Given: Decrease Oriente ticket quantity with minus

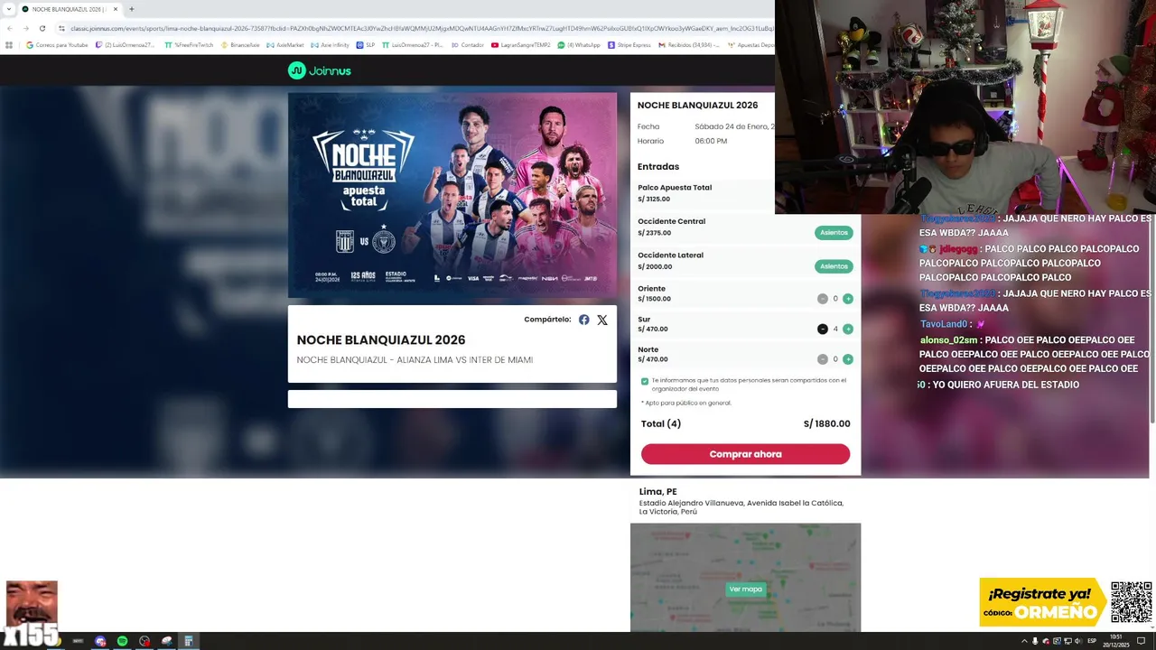Looking at the screenshot, I should (823, 299).
